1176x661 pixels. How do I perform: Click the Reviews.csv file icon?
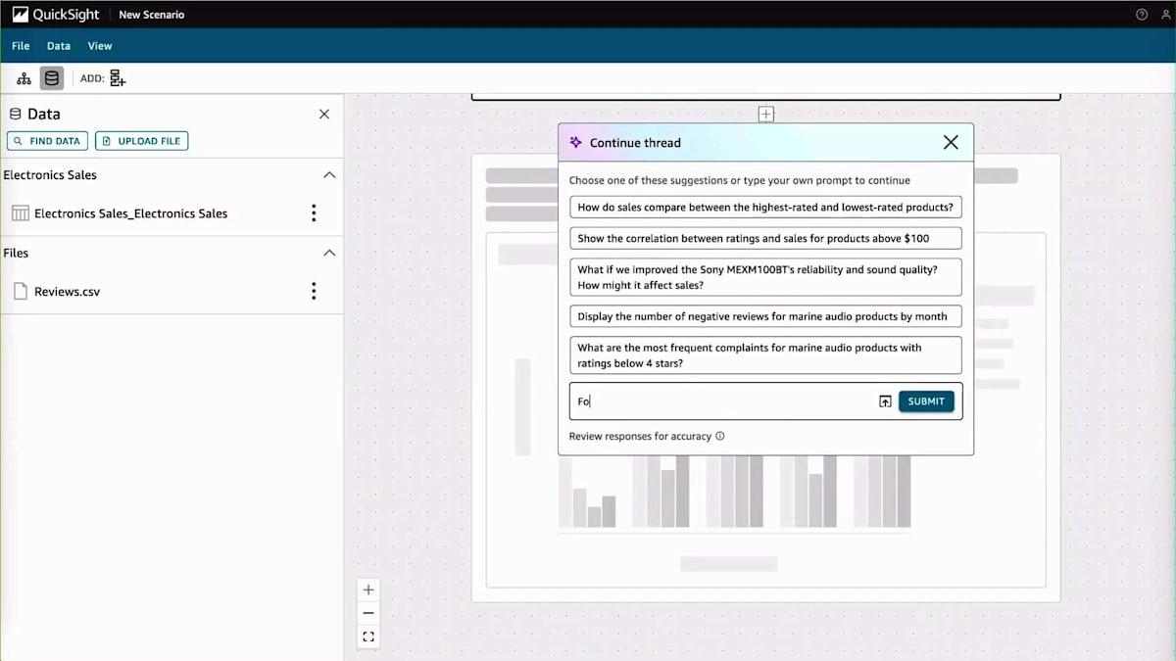pos(20,291)
